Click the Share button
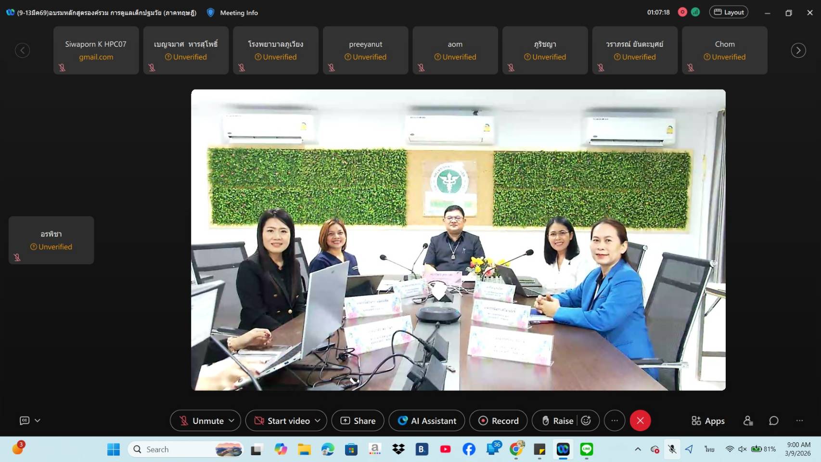The image size is (821, 462). point(358,421)
